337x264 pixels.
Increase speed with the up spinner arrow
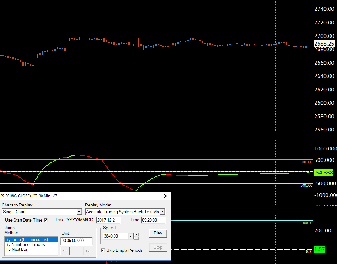[x=136, y=234]
